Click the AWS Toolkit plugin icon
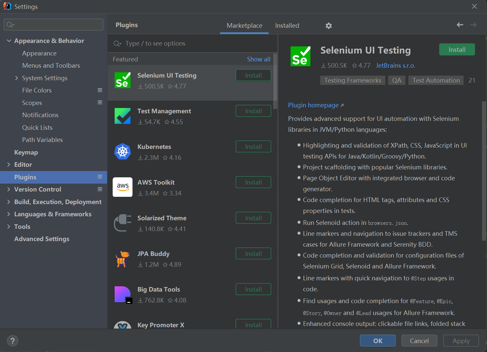The image size is (487, 352). point(123,187)
